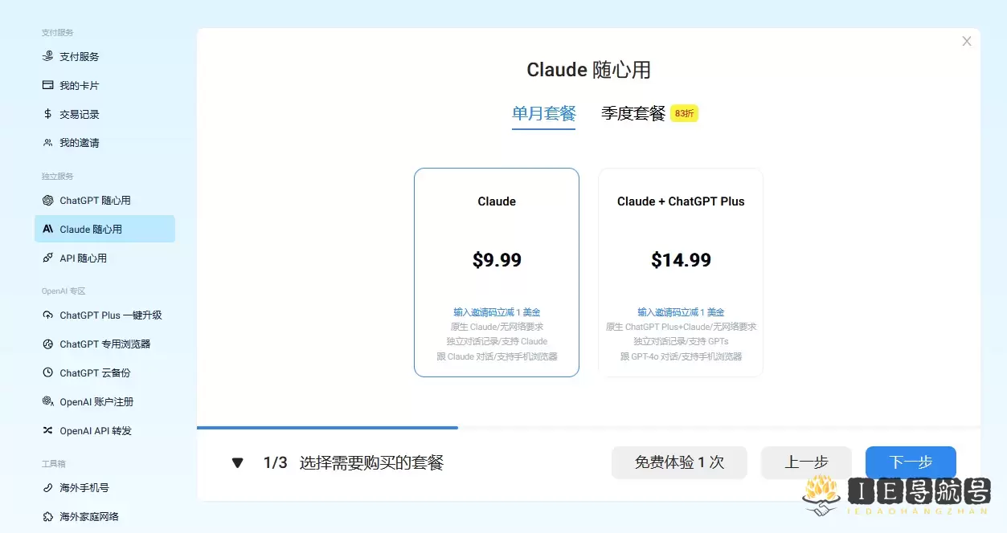Click the 独立服务 section header
1007x533 pixels.
tap(58, 176)
